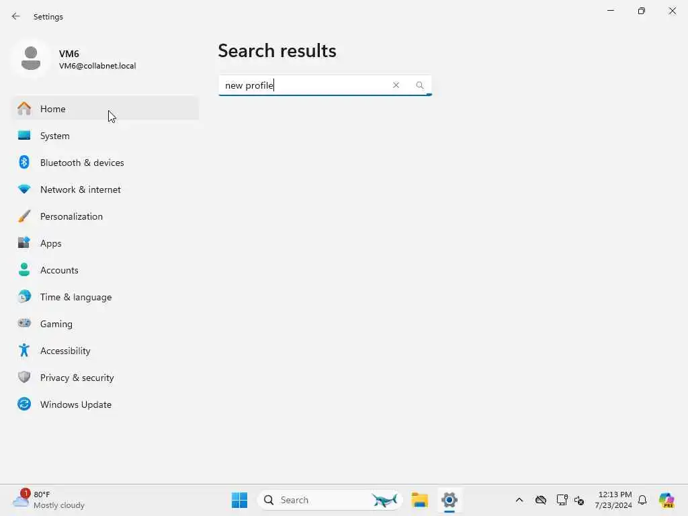Viewport: 688px width, 516px height.
Task: Run search with the magnifier icon
Action: click(420, 85)
